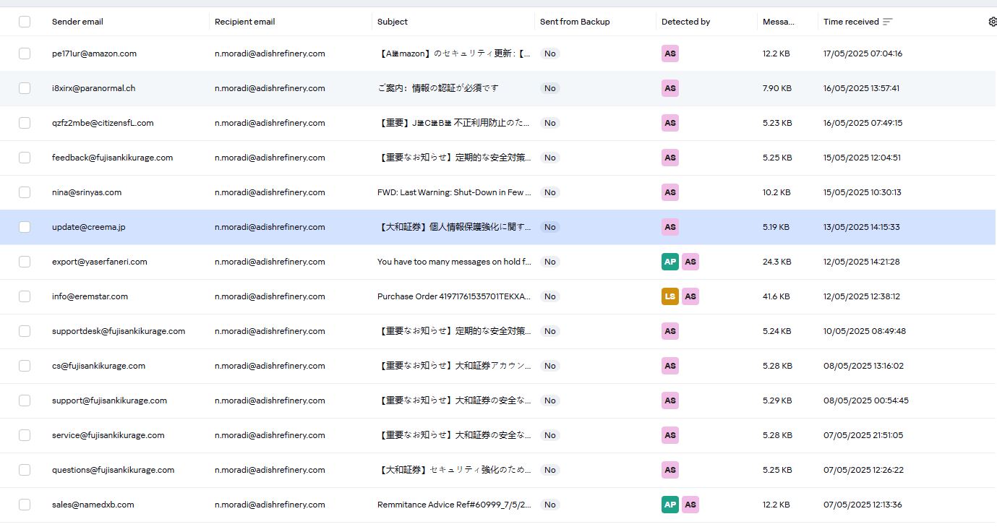Open the FWD: Last Warning email
The width and height of the screenshot is (997, 527).
tap(454, 192)
